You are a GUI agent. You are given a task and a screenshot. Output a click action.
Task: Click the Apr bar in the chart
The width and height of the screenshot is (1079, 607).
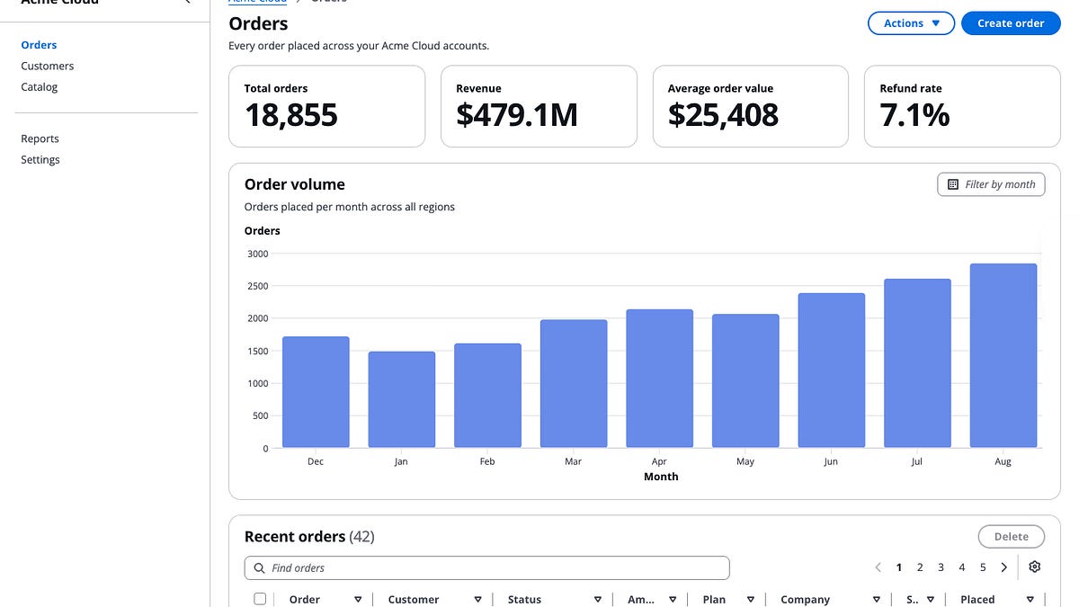click(x=659, y=379)
